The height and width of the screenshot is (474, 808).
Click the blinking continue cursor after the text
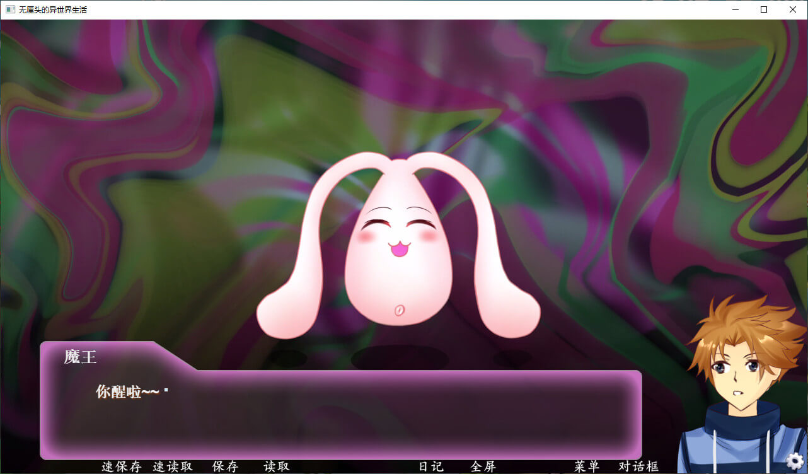tap(166, 391)
